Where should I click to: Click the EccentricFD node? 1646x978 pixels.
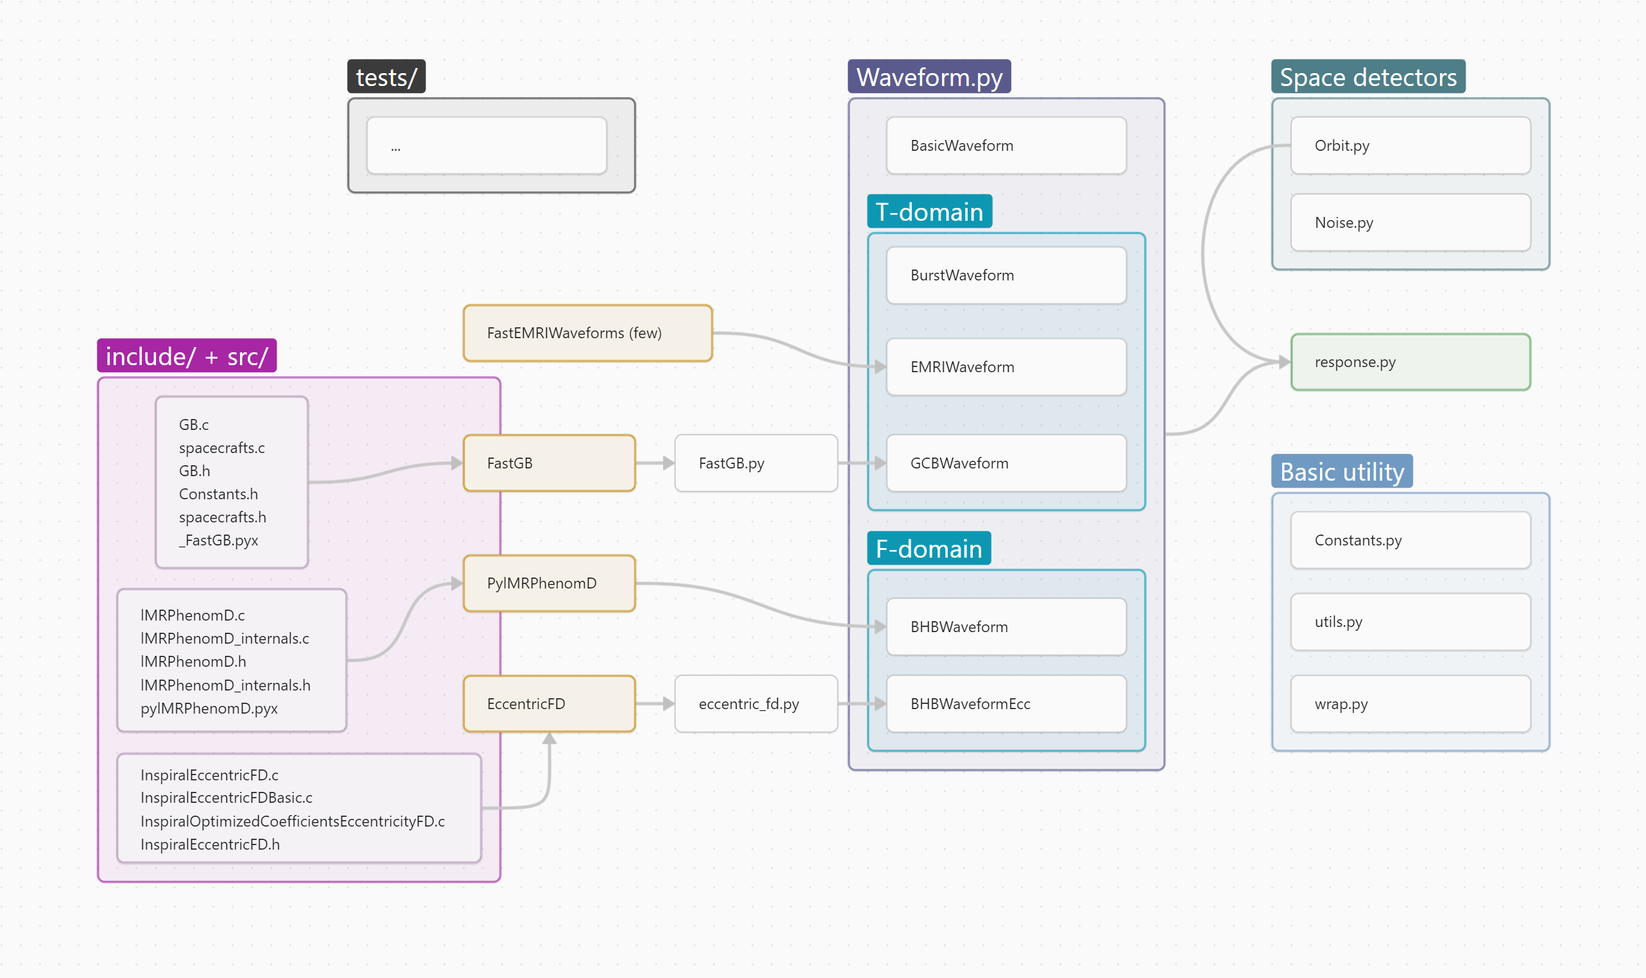(x=549, y=703)
